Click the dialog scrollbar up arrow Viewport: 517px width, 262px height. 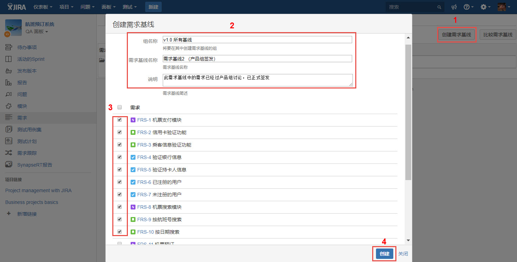pos(408,37)
